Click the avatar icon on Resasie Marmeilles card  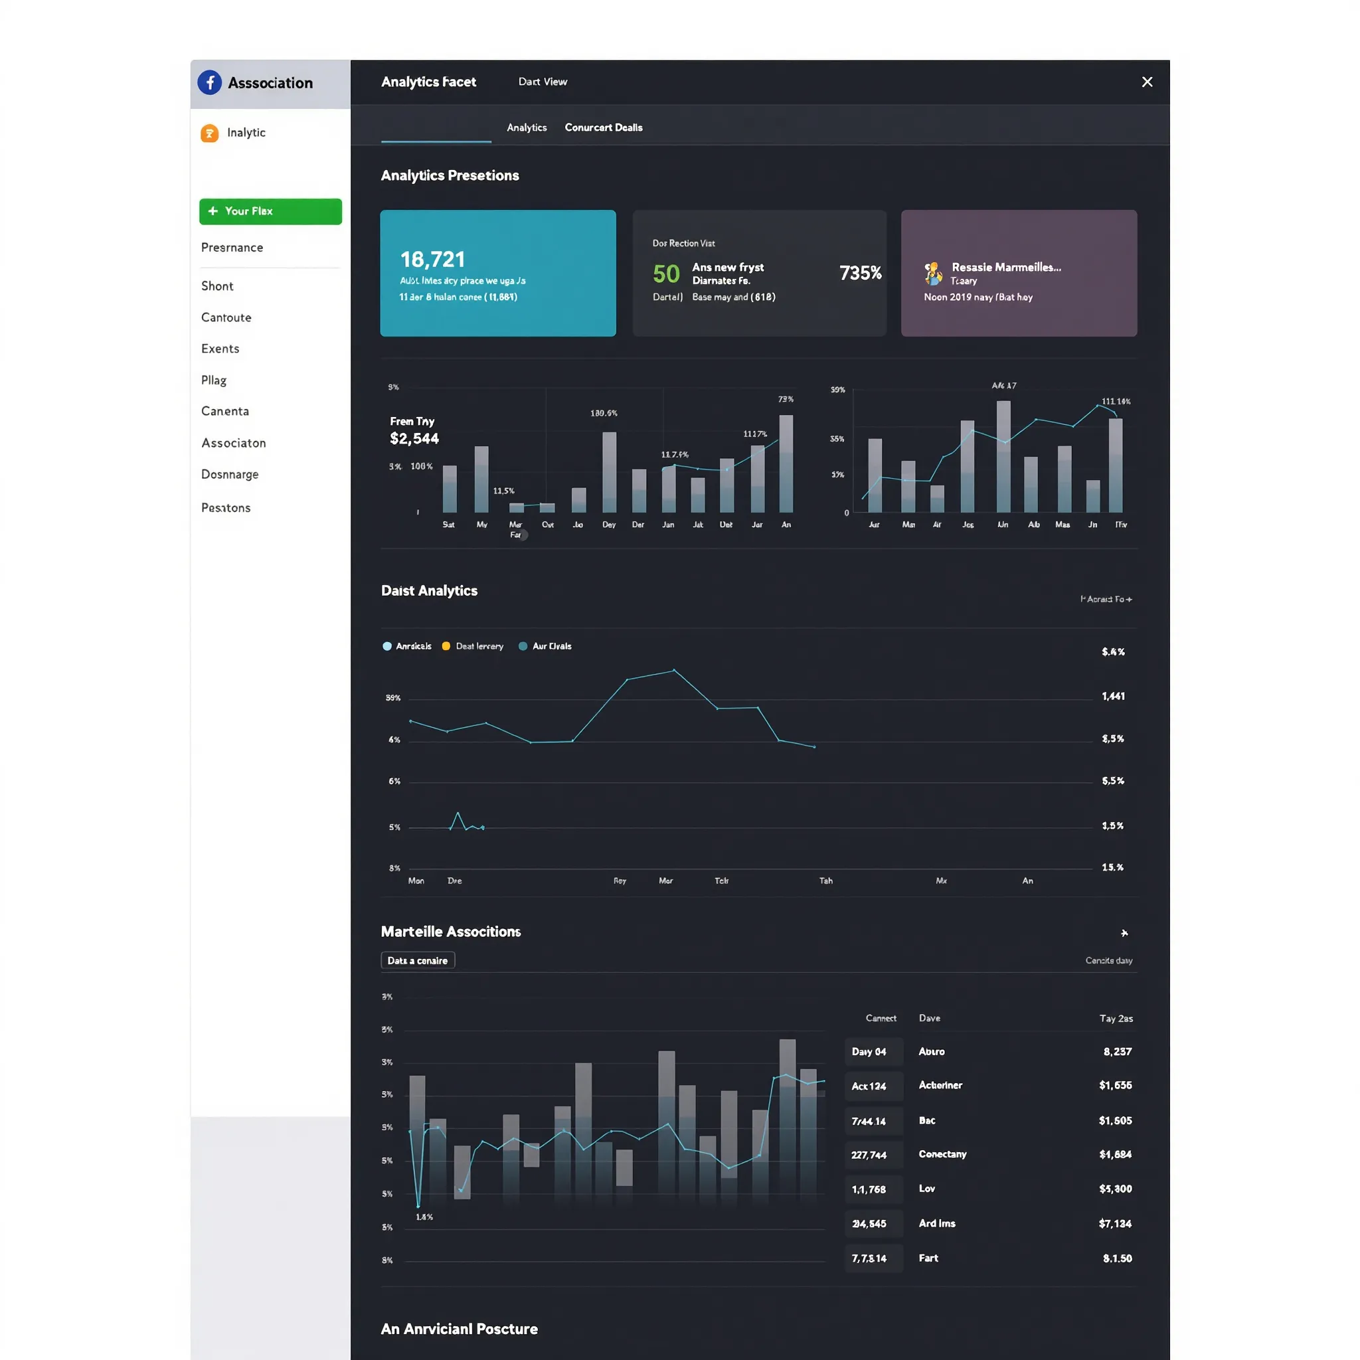(934, 273)
